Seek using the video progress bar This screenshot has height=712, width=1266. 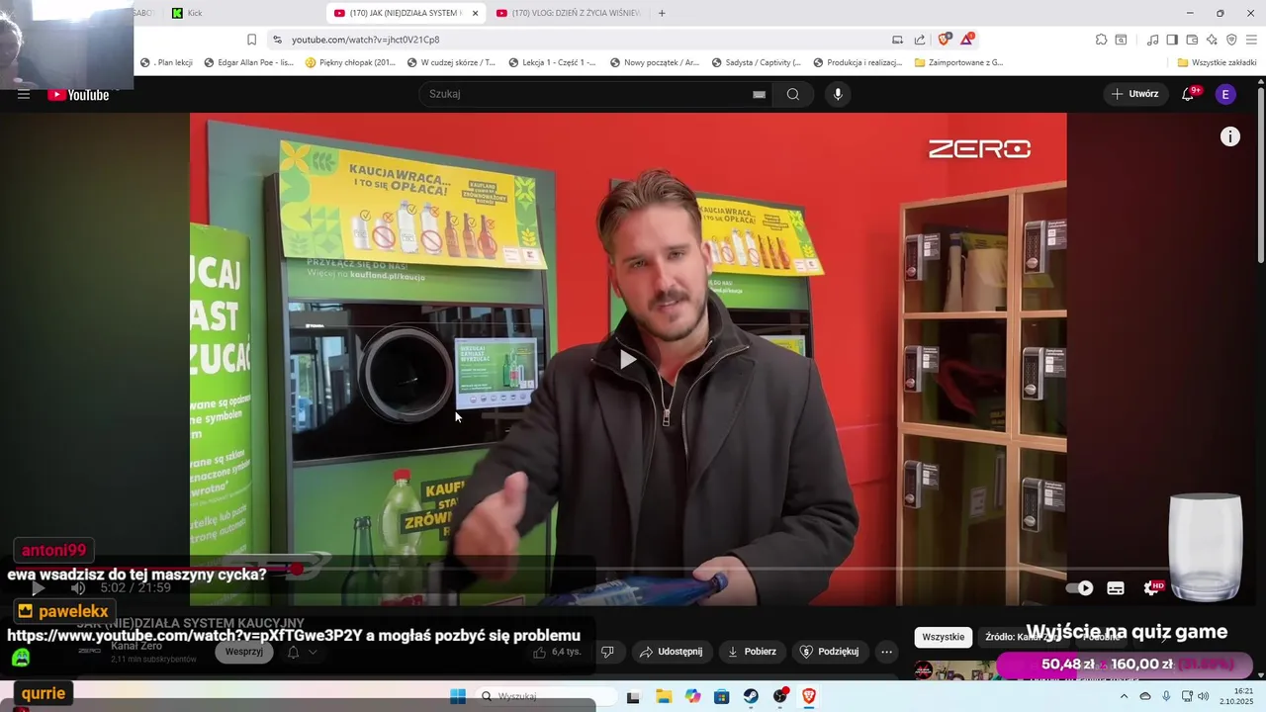coord(628,569)
